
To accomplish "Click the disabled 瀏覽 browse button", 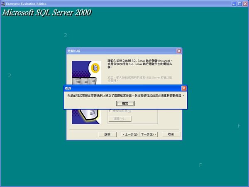I will pos(120,119).
